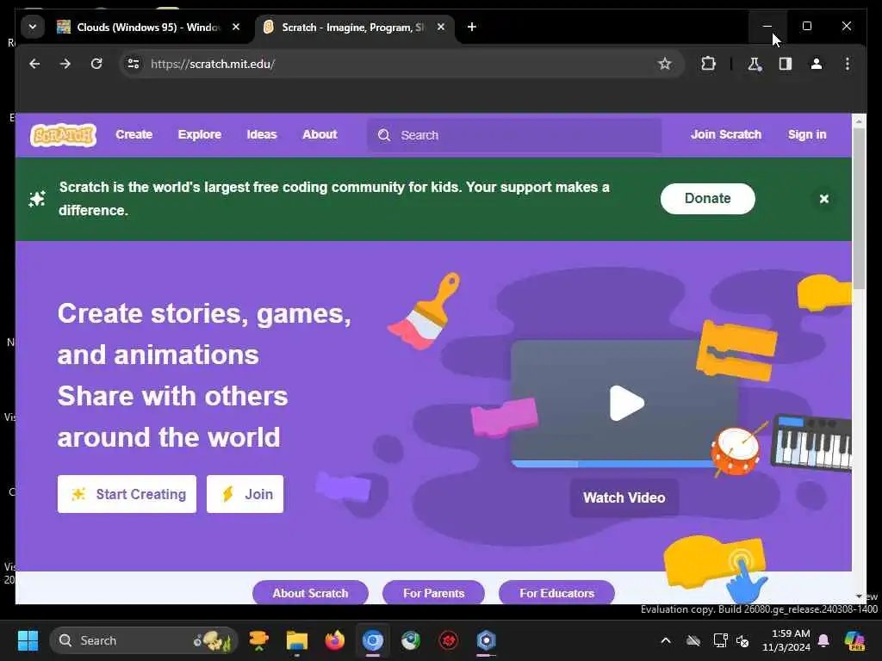Image resolution: width=882 pixels, height=661 pixels.
Task: Click the Scratch logo
Action: pos(63,135)
